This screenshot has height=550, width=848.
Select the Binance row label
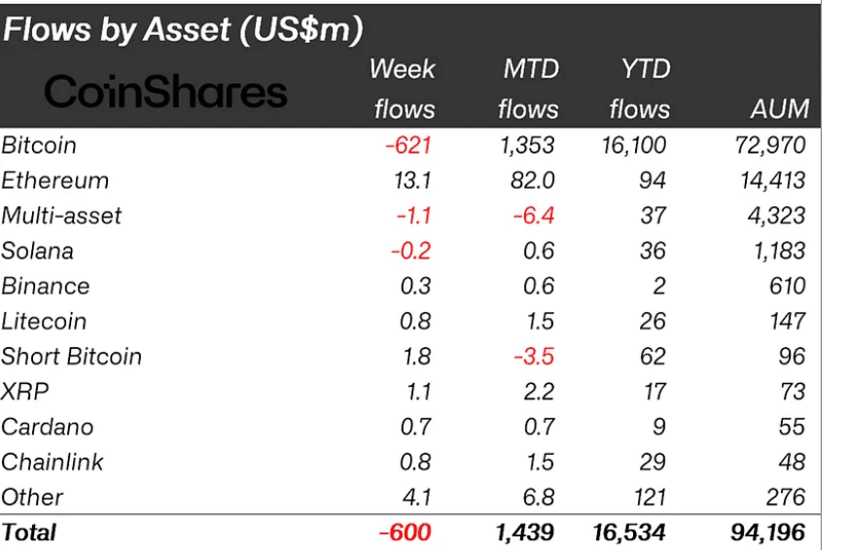(x=46, y=286)
